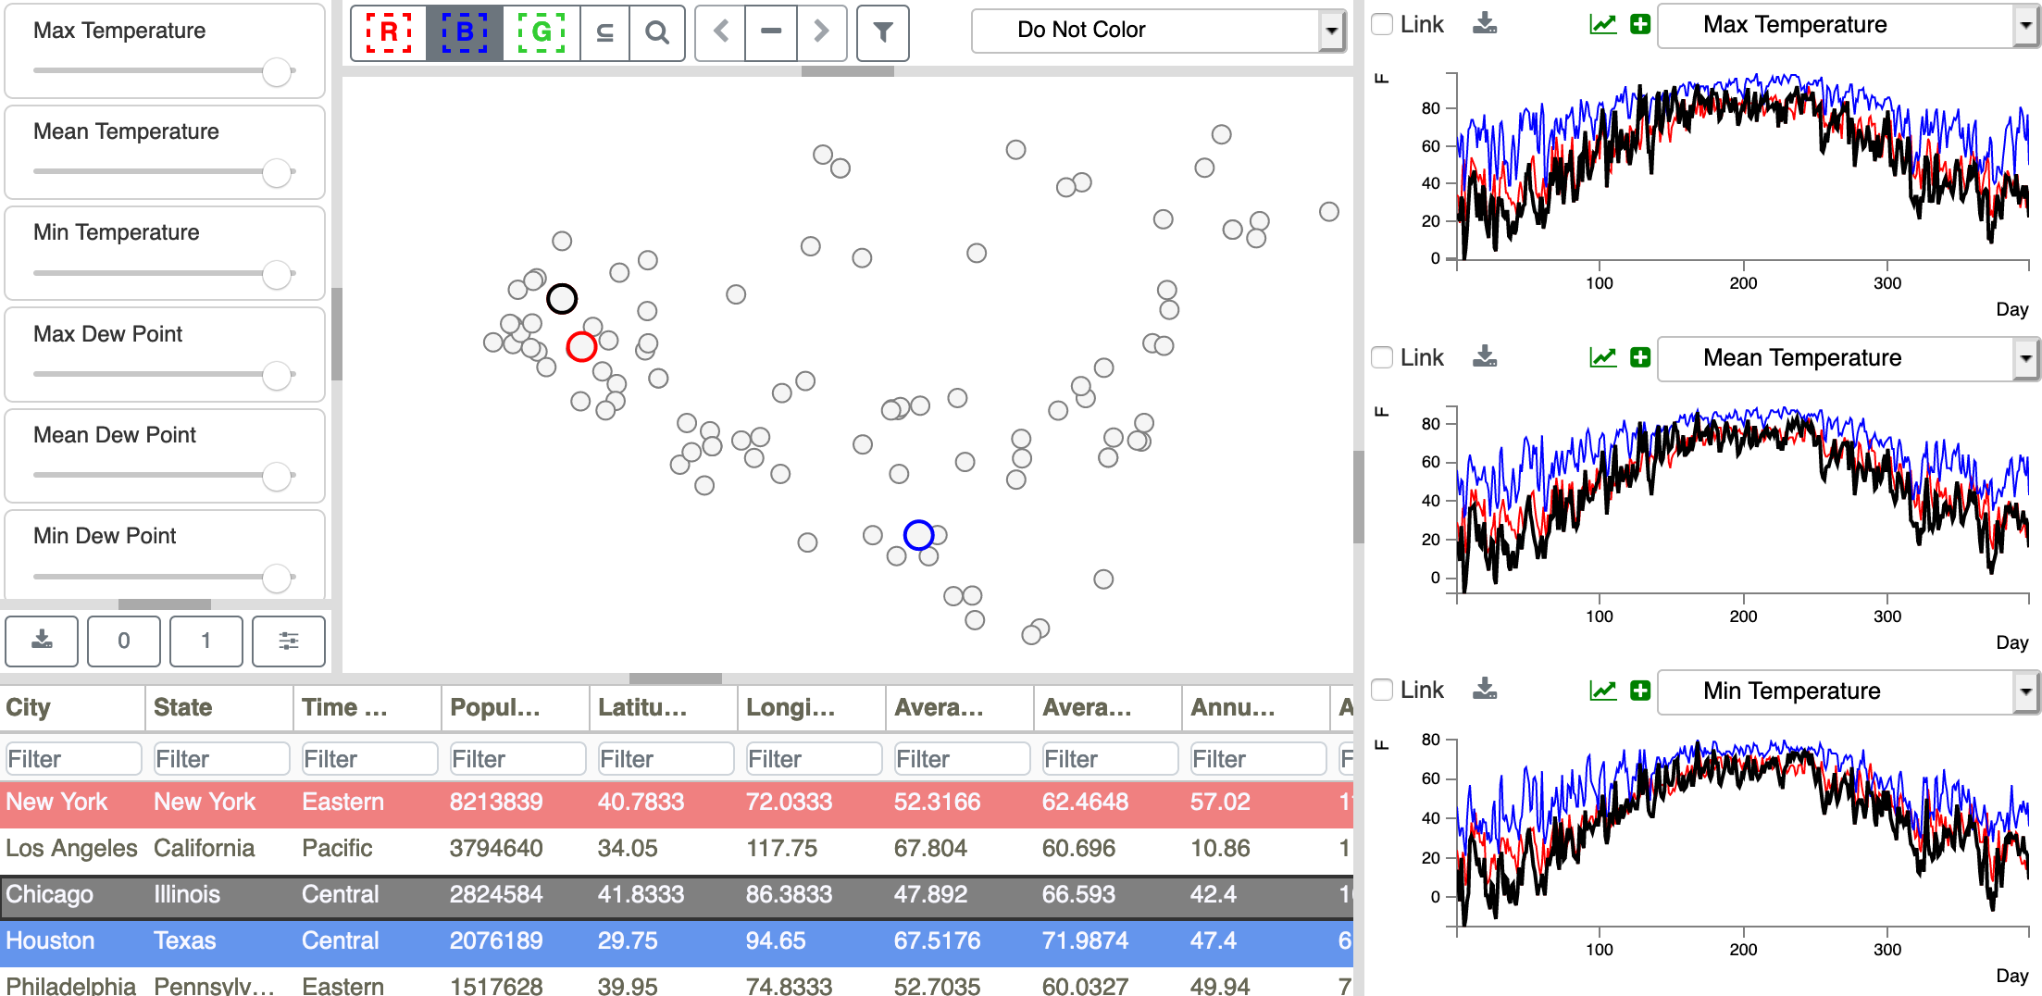Click the minus button in toolbar
This screenshot has width=2042, height=996.
click(771, 32)
